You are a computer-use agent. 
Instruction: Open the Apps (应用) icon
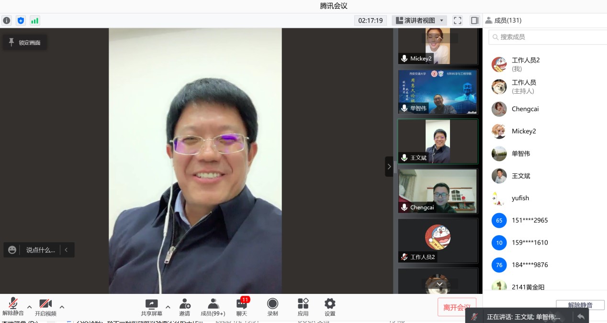point(303,307)
